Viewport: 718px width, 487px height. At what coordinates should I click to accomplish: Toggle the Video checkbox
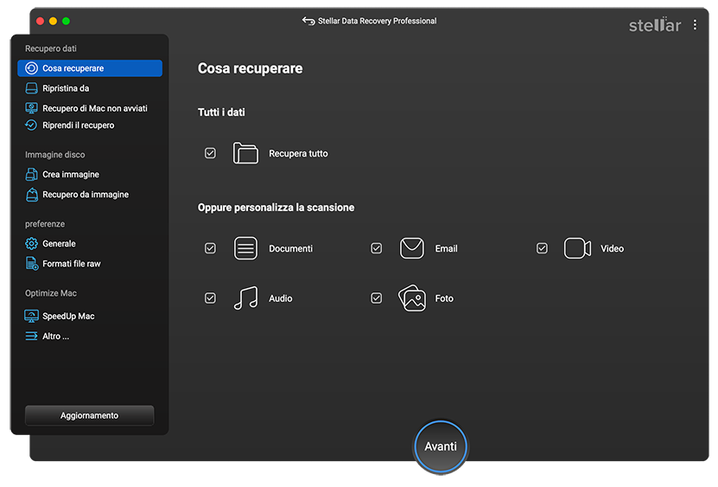(x=542, y=248)
